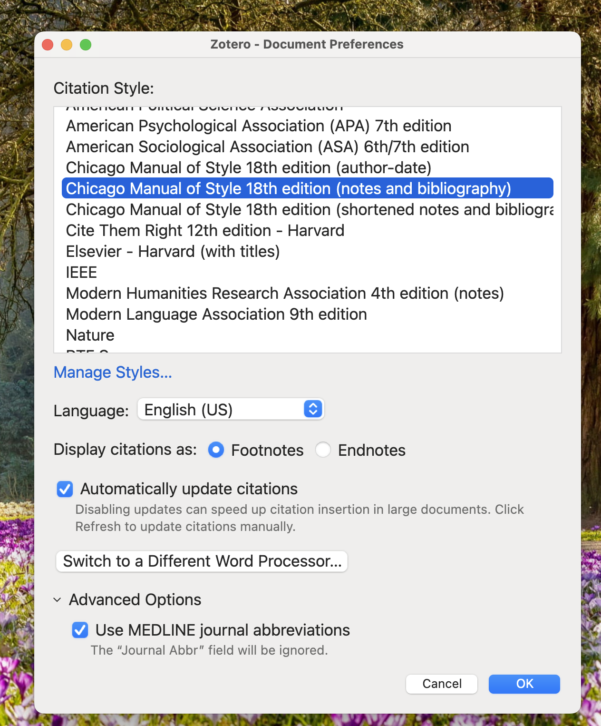Select the Nature citation style
The image size is (601, 726).
[x=308, y=335]
